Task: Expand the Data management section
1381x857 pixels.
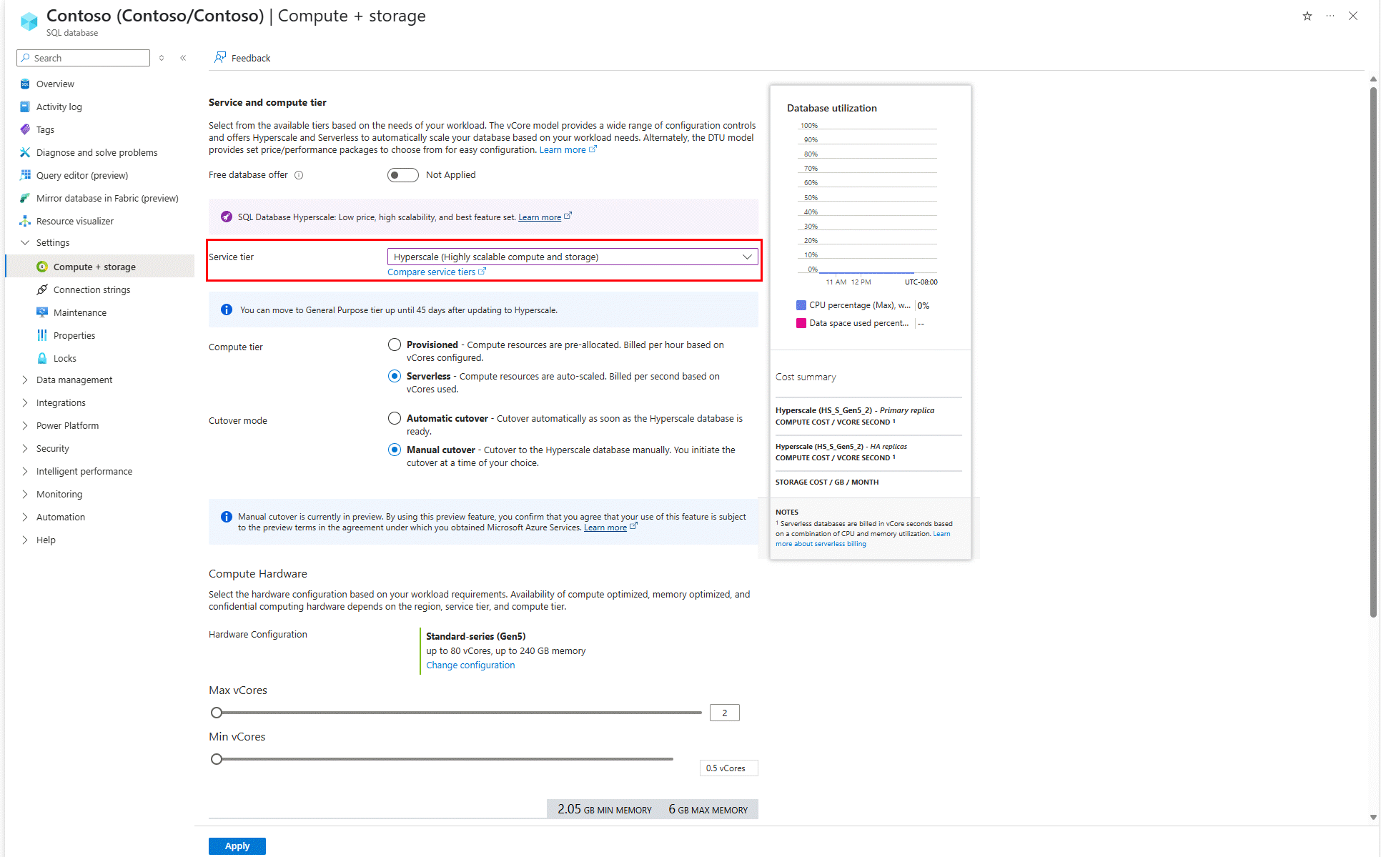Action: click(x=74, y=380)
